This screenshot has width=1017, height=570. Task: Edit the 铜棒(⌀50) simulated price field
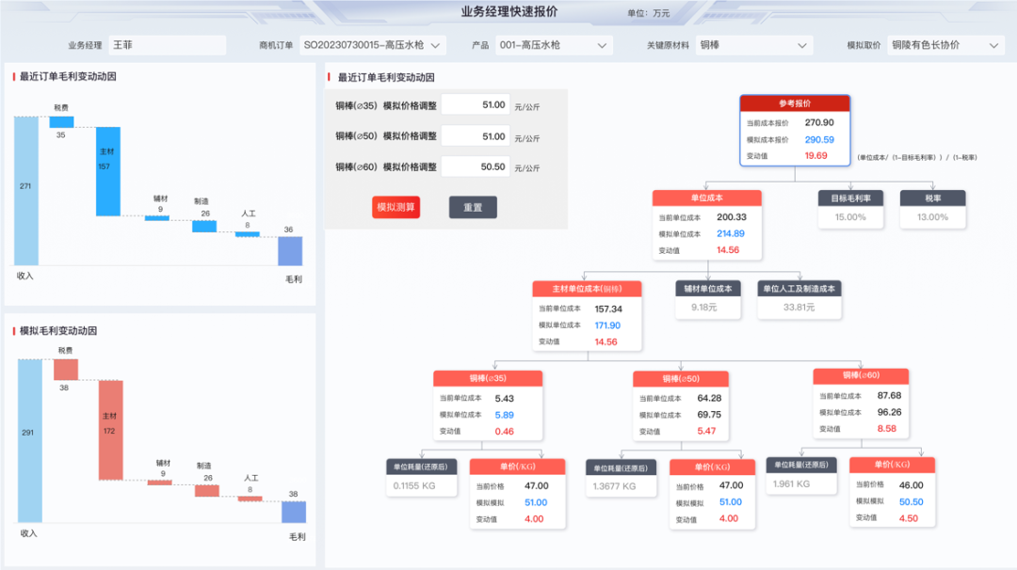pyautogui.click(x=476, y=136)
